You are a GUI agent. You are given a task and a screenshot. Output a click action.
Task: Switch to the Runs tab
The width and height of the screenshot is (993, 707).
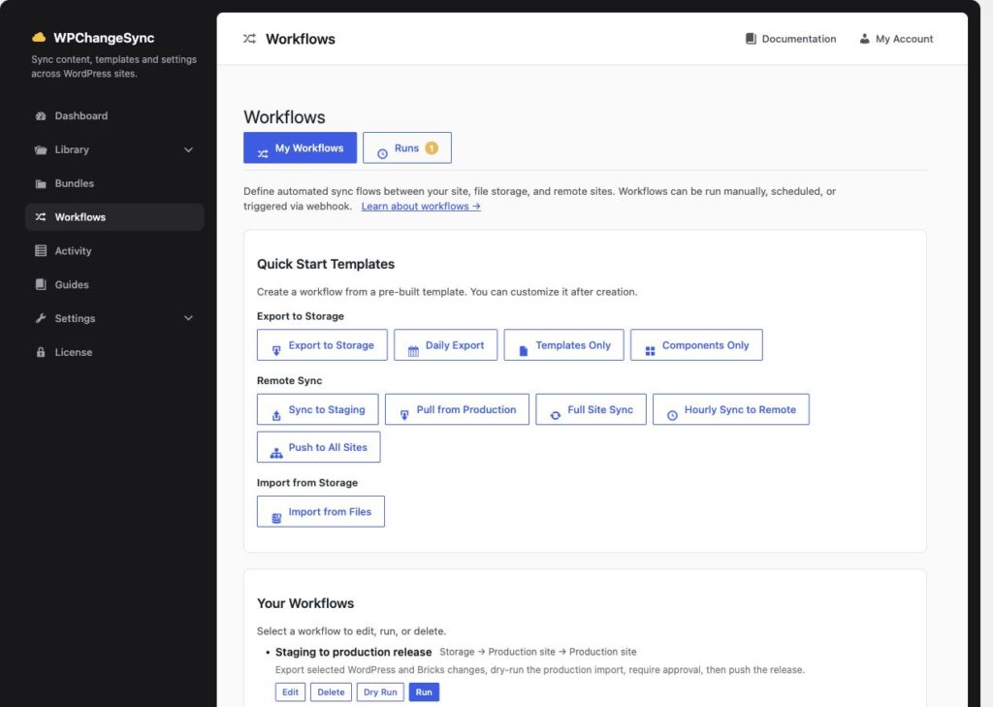(x=407, y=147)
